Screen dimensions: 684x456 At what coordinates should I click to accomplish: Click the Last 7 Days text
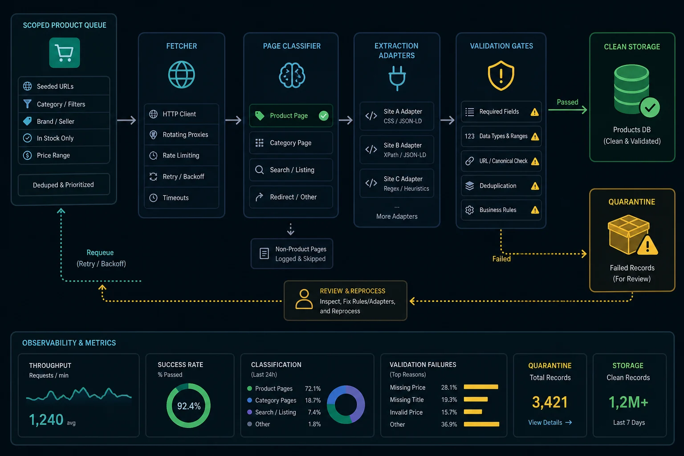point(629,423)
